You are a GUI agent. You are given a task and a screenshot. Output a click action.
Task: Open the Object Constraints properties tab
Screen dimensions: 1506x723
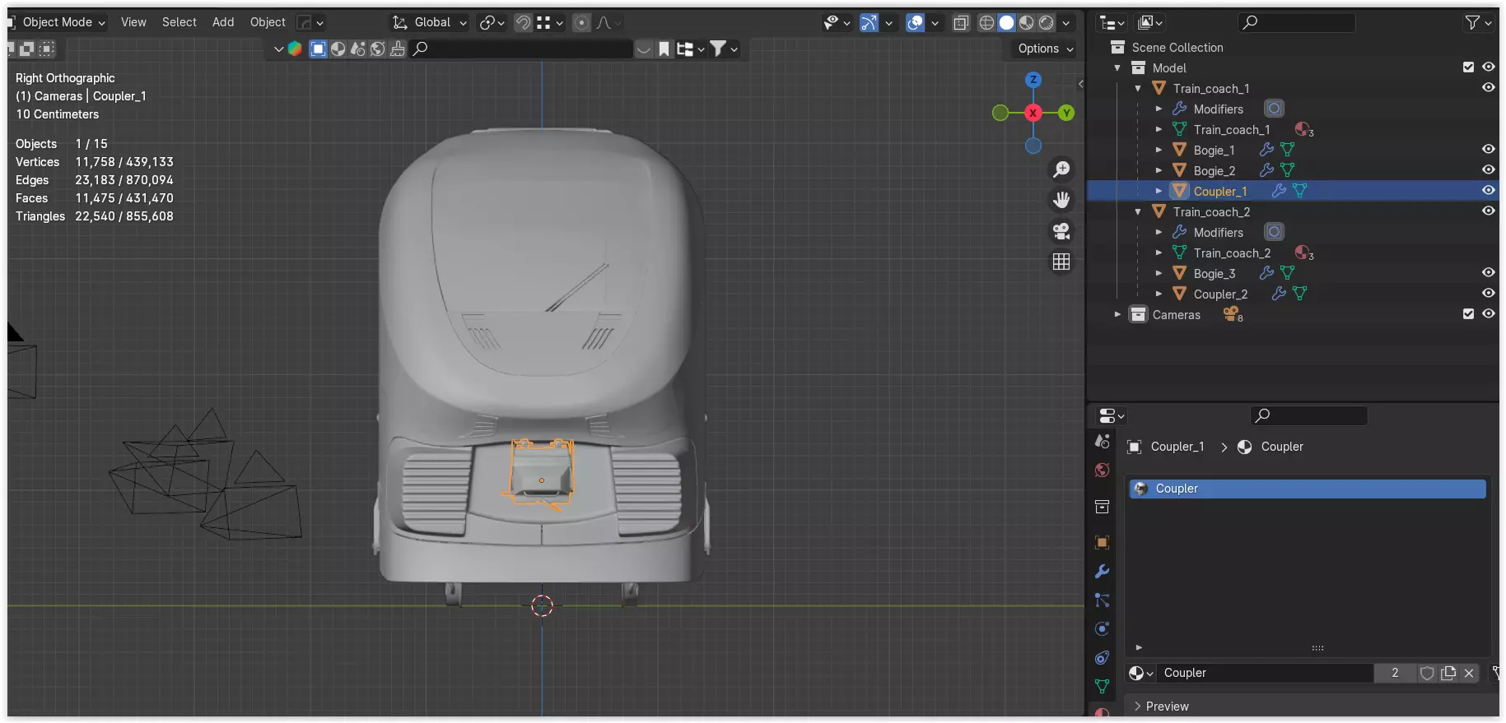click(x=1103, y=658)
